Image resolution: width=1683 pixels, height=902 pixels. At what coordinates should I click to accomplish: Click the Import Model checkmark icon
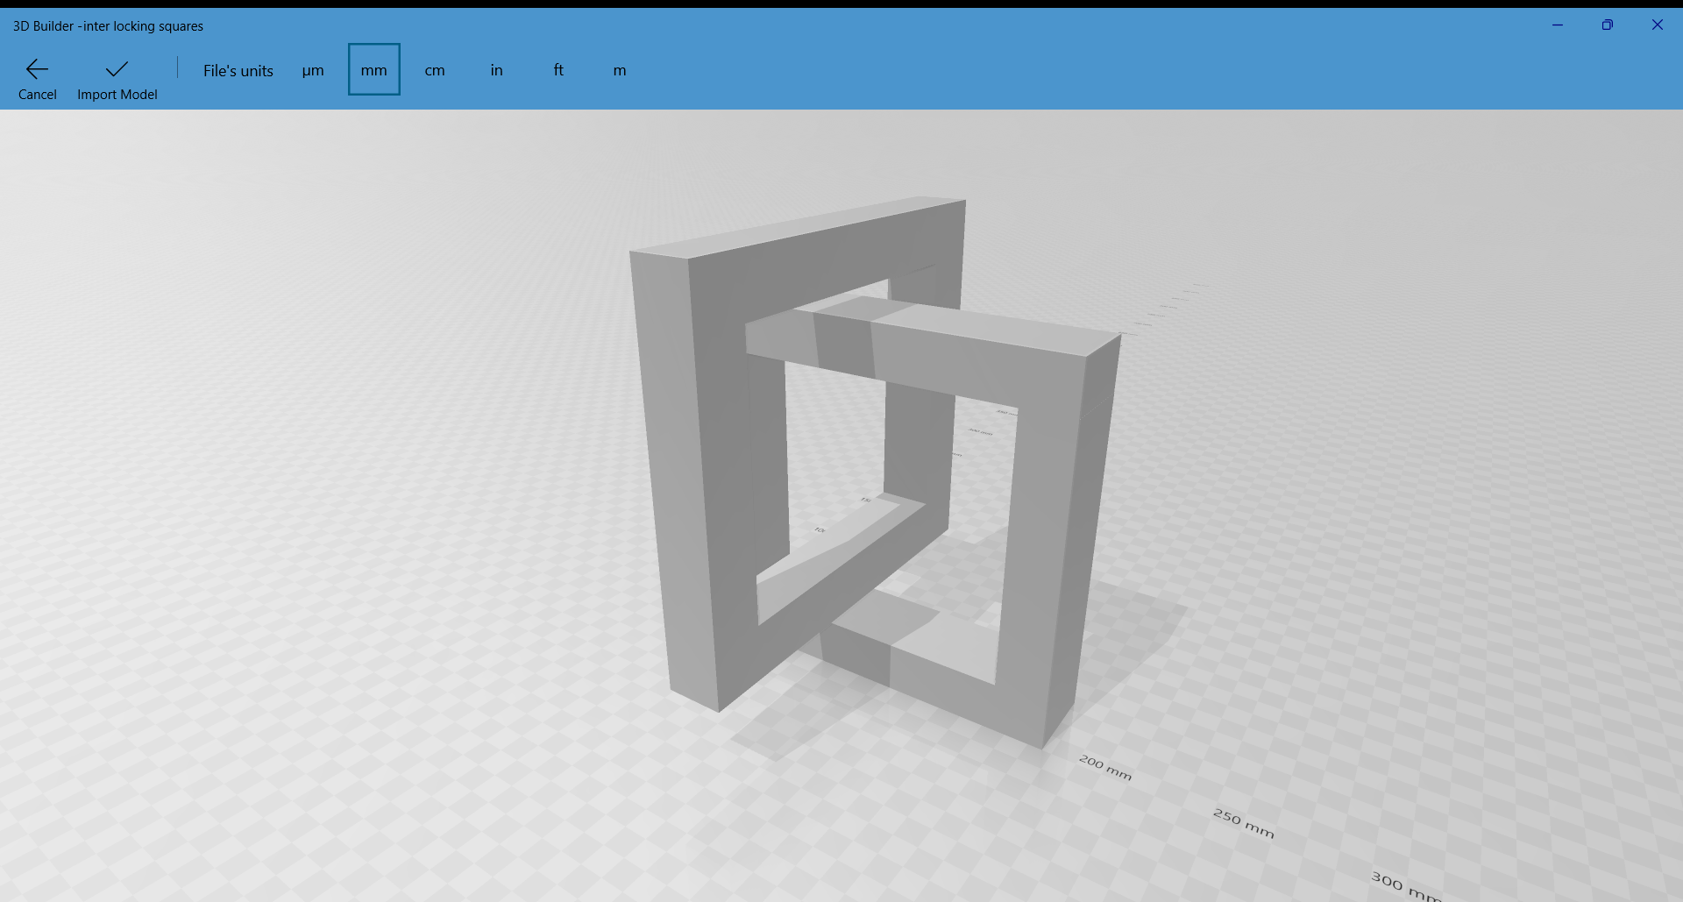pyautogui.click(x=117, y=68)
